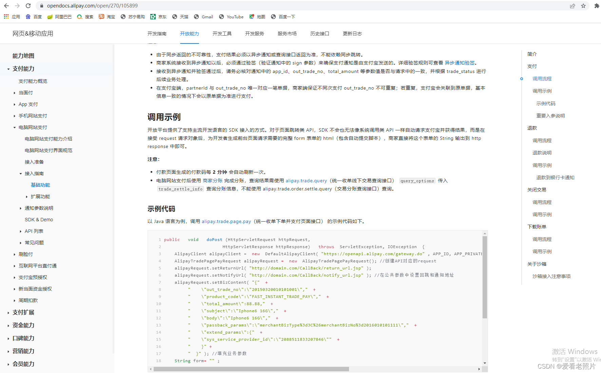
Task: Open alipay.trade.page.pay API link
Action: coord(226,221)
